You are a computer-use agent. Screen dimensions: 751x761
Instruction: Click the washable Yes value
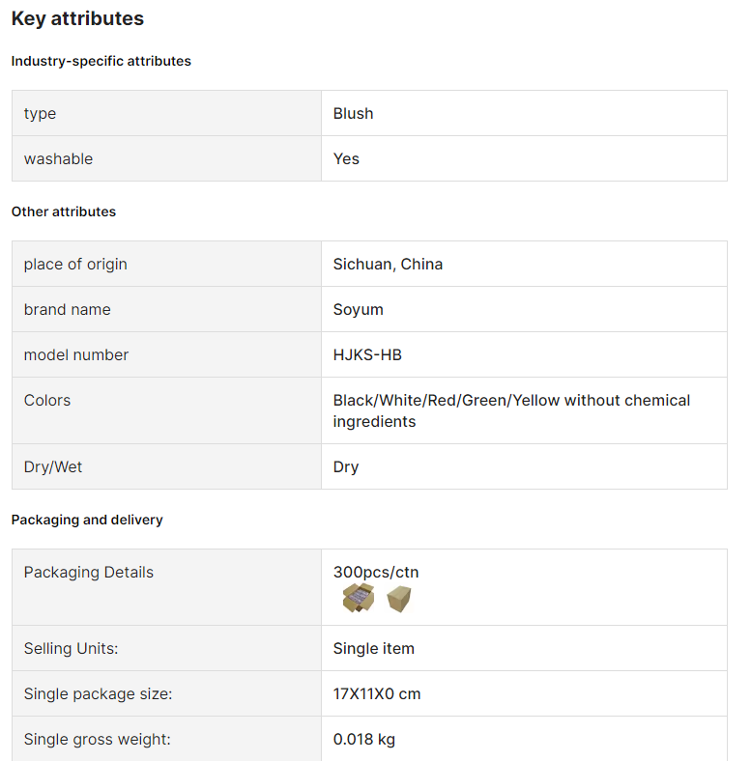point(346,158)
